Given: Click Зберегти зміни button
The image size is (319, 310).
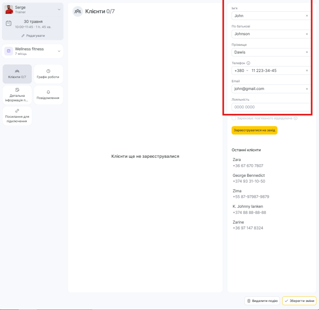Looking at the screenshot, I should 299,301.
